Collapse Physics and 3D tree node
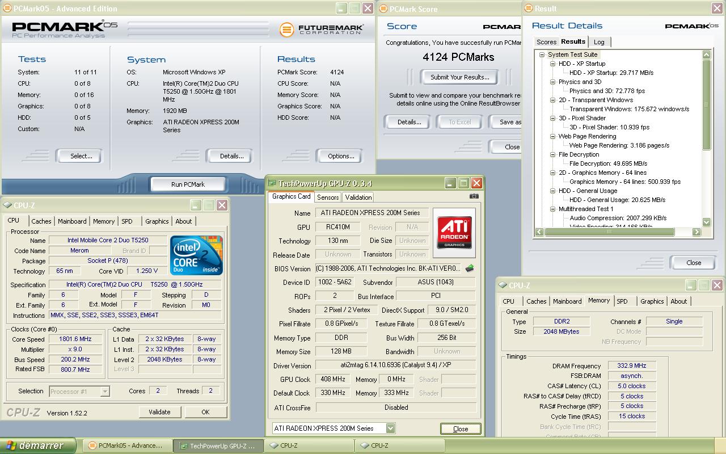 (x=553, y=82)
